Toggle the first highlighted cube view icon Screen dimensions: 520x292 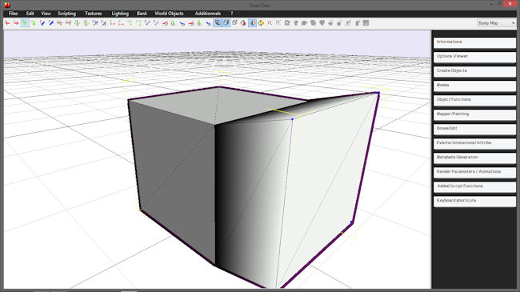(218, 23)
